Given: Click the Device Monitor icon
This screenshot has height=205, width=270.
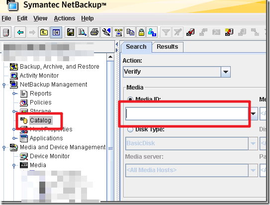Looking at the screenshot, I should pyautogui.click(x=24, y=156).
